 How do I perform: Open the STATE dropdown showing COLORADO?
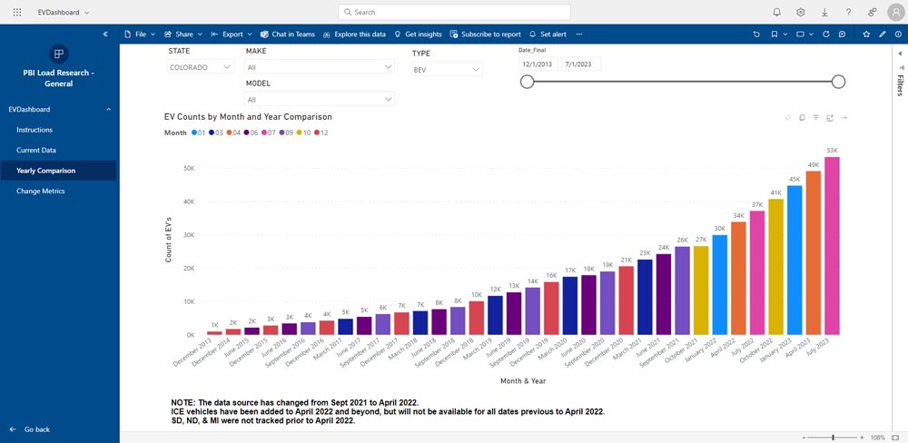[x=202, y=68]
